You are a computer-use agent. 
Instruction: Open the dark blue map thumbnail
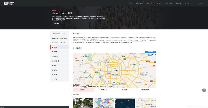pyautogui.click(x=125, y=103)
